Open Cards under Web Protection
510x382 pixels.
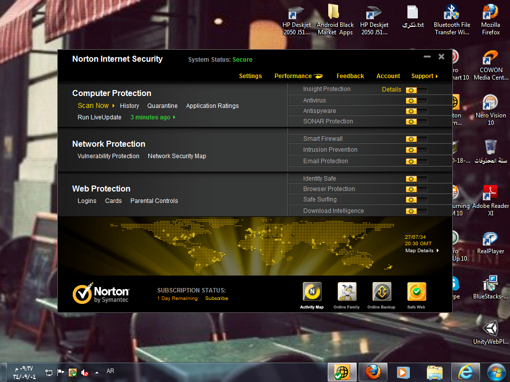tap(113, 201)
